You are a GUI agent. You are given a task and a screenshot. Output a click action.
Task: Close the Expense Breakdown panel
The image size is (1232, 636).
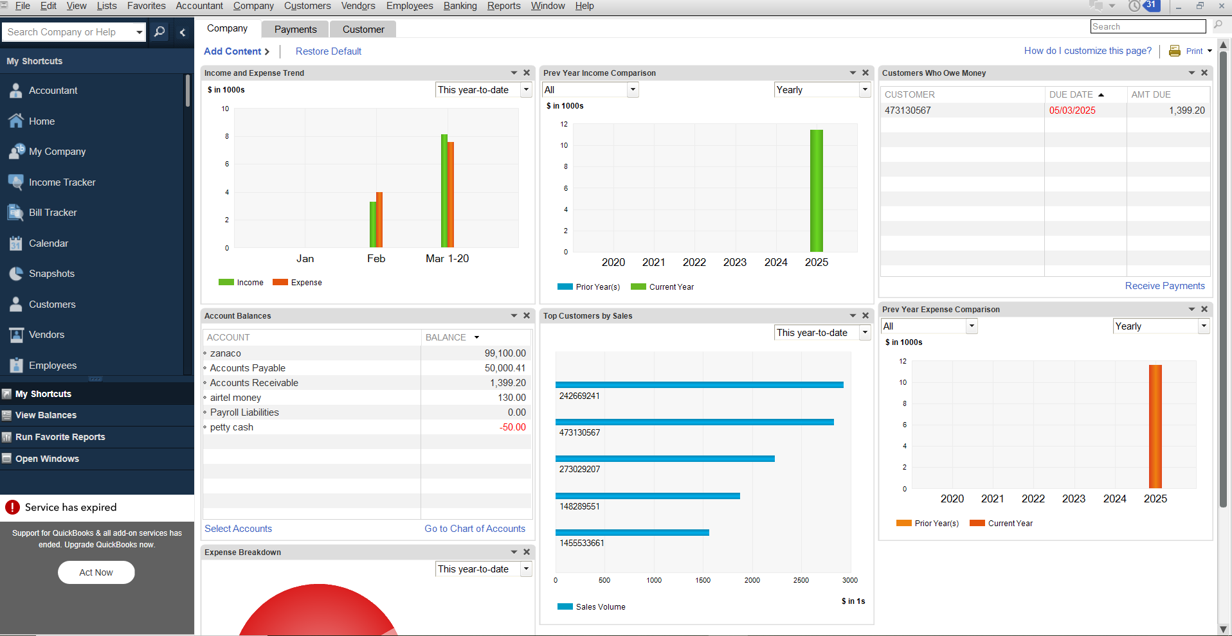point(527,552)
